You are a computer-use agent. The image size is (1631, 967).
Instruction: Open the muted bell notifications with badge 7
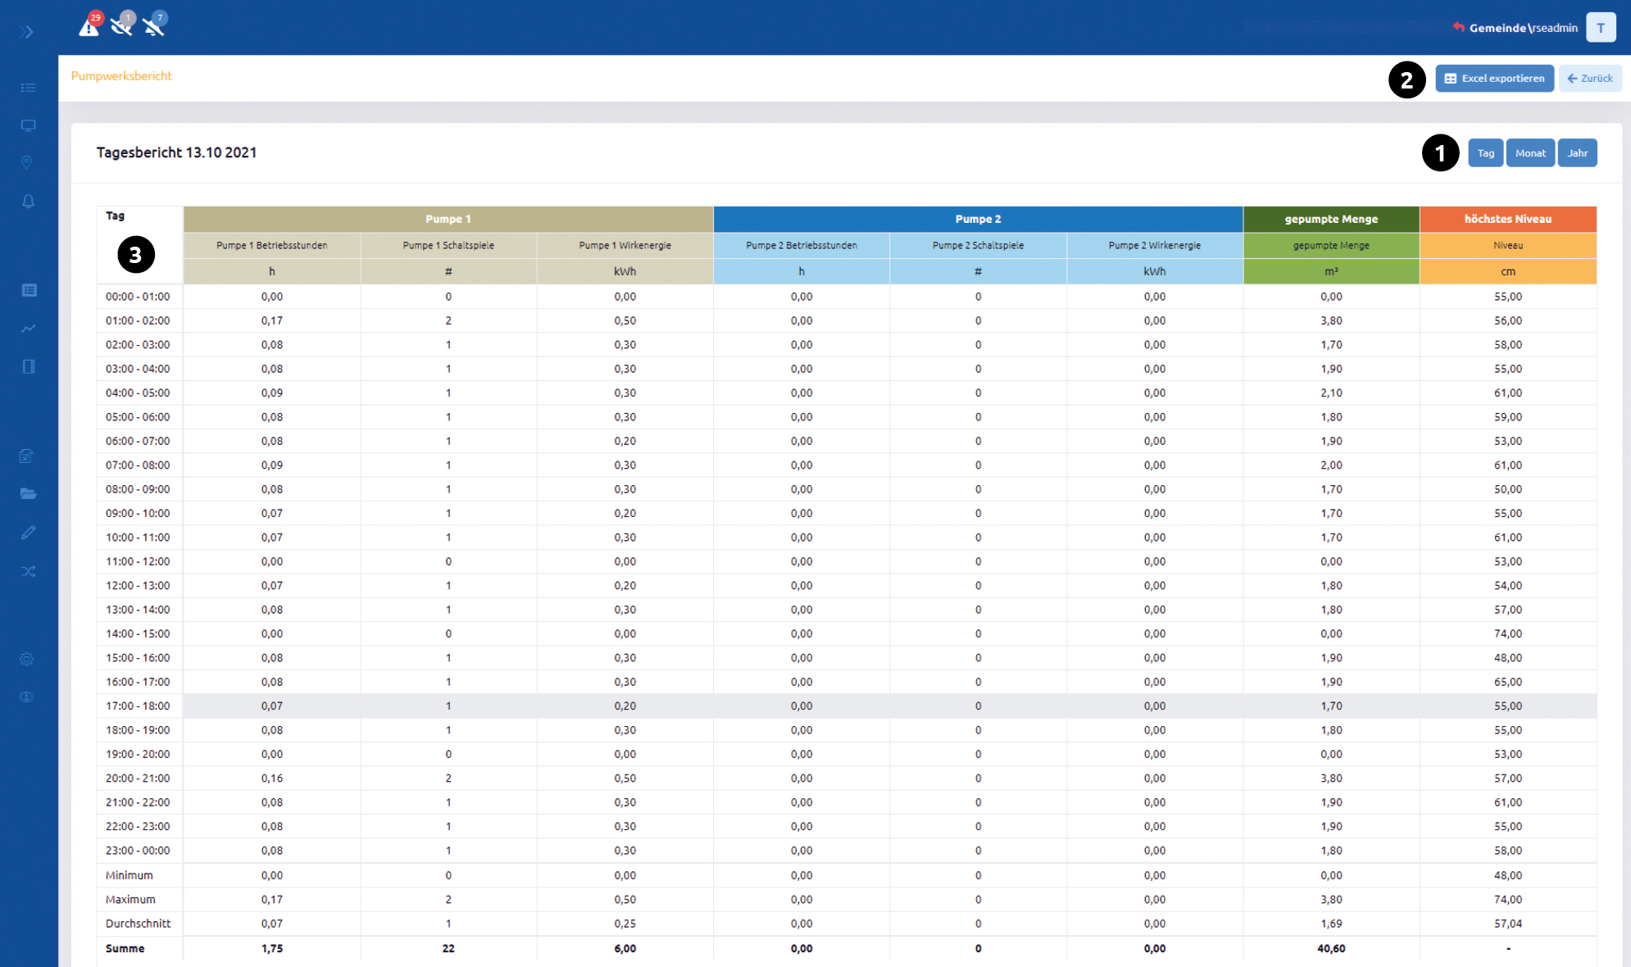154,25
